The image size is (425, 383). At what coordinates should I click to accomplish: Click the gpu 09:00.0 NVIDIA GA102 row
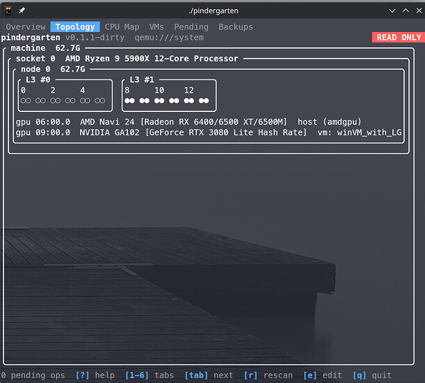pos(209,132)
